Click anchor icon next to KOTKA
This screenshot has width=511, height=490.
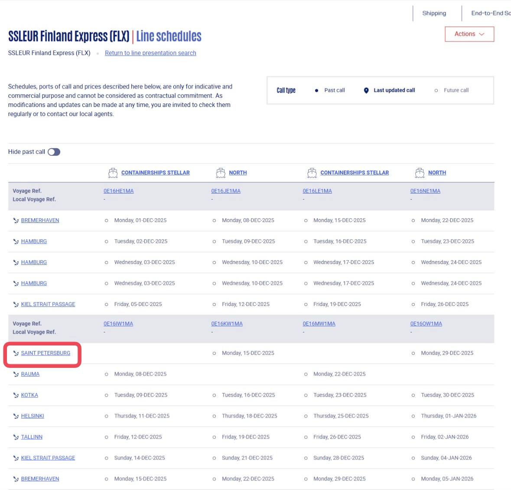(16, 395)
